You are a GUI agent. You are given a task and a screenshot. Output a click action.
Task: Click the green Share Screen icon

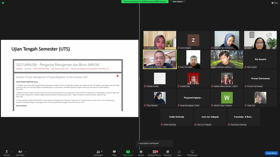(x=128, y=152)
